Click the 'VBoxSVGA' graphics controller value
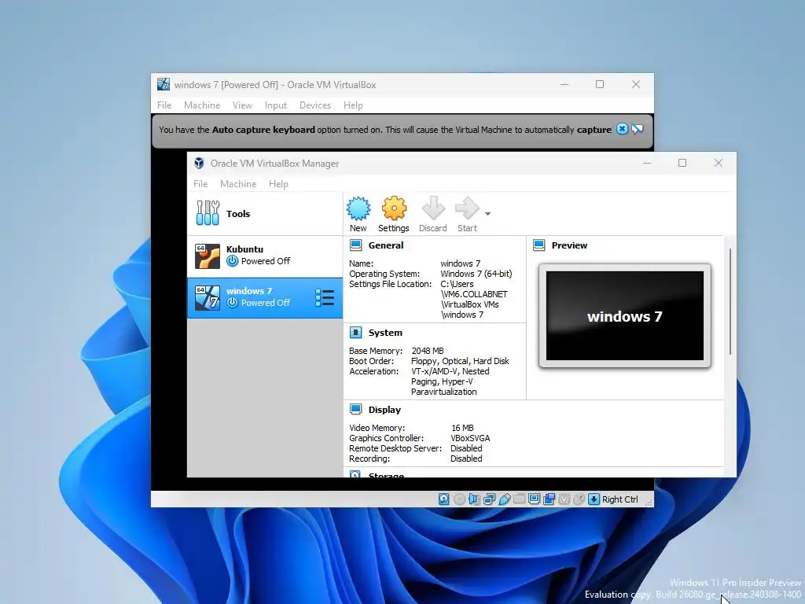Image resolution: width=805 pixels, height=604 pixels. [x=470, y=438]
